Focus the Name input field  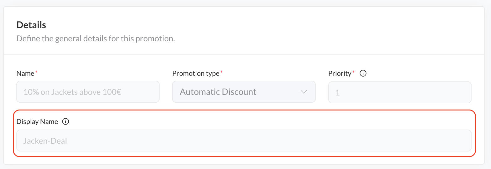88,92
